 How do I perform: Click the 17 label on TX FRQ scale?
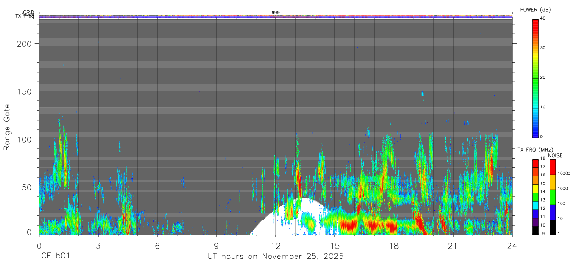pyautogui.click(x=543, y=167)
